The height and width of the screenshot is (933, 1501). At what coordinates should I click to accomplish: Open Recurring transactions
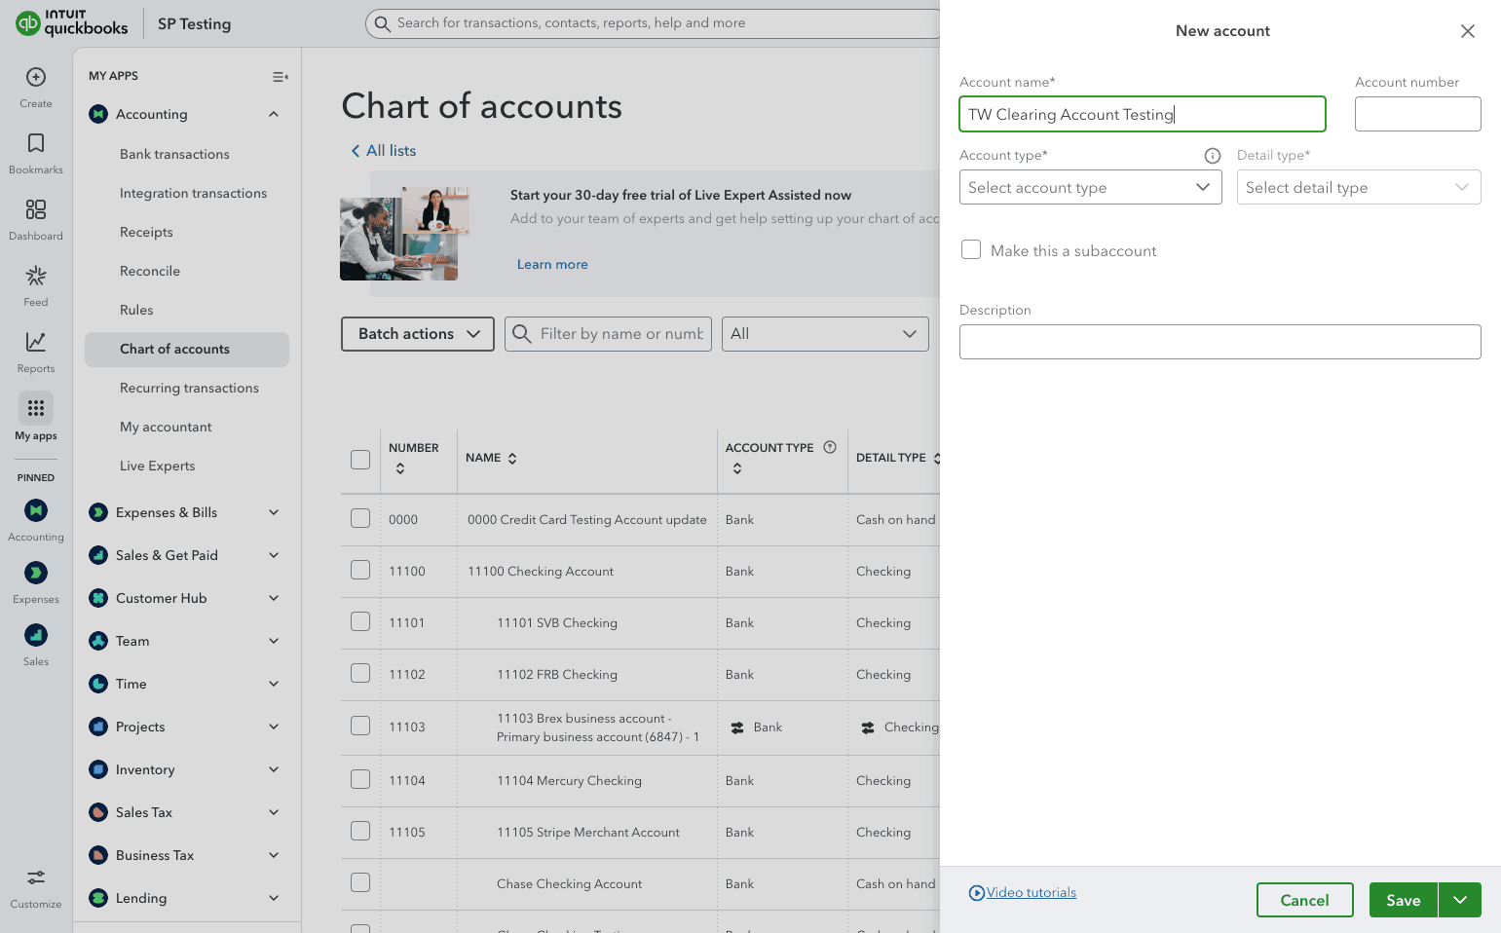[x=189, y=388]
